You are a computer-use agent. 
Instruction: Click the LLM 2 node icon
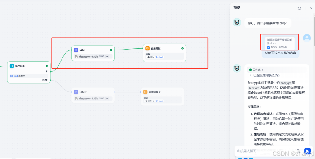[x=76, y=92]
